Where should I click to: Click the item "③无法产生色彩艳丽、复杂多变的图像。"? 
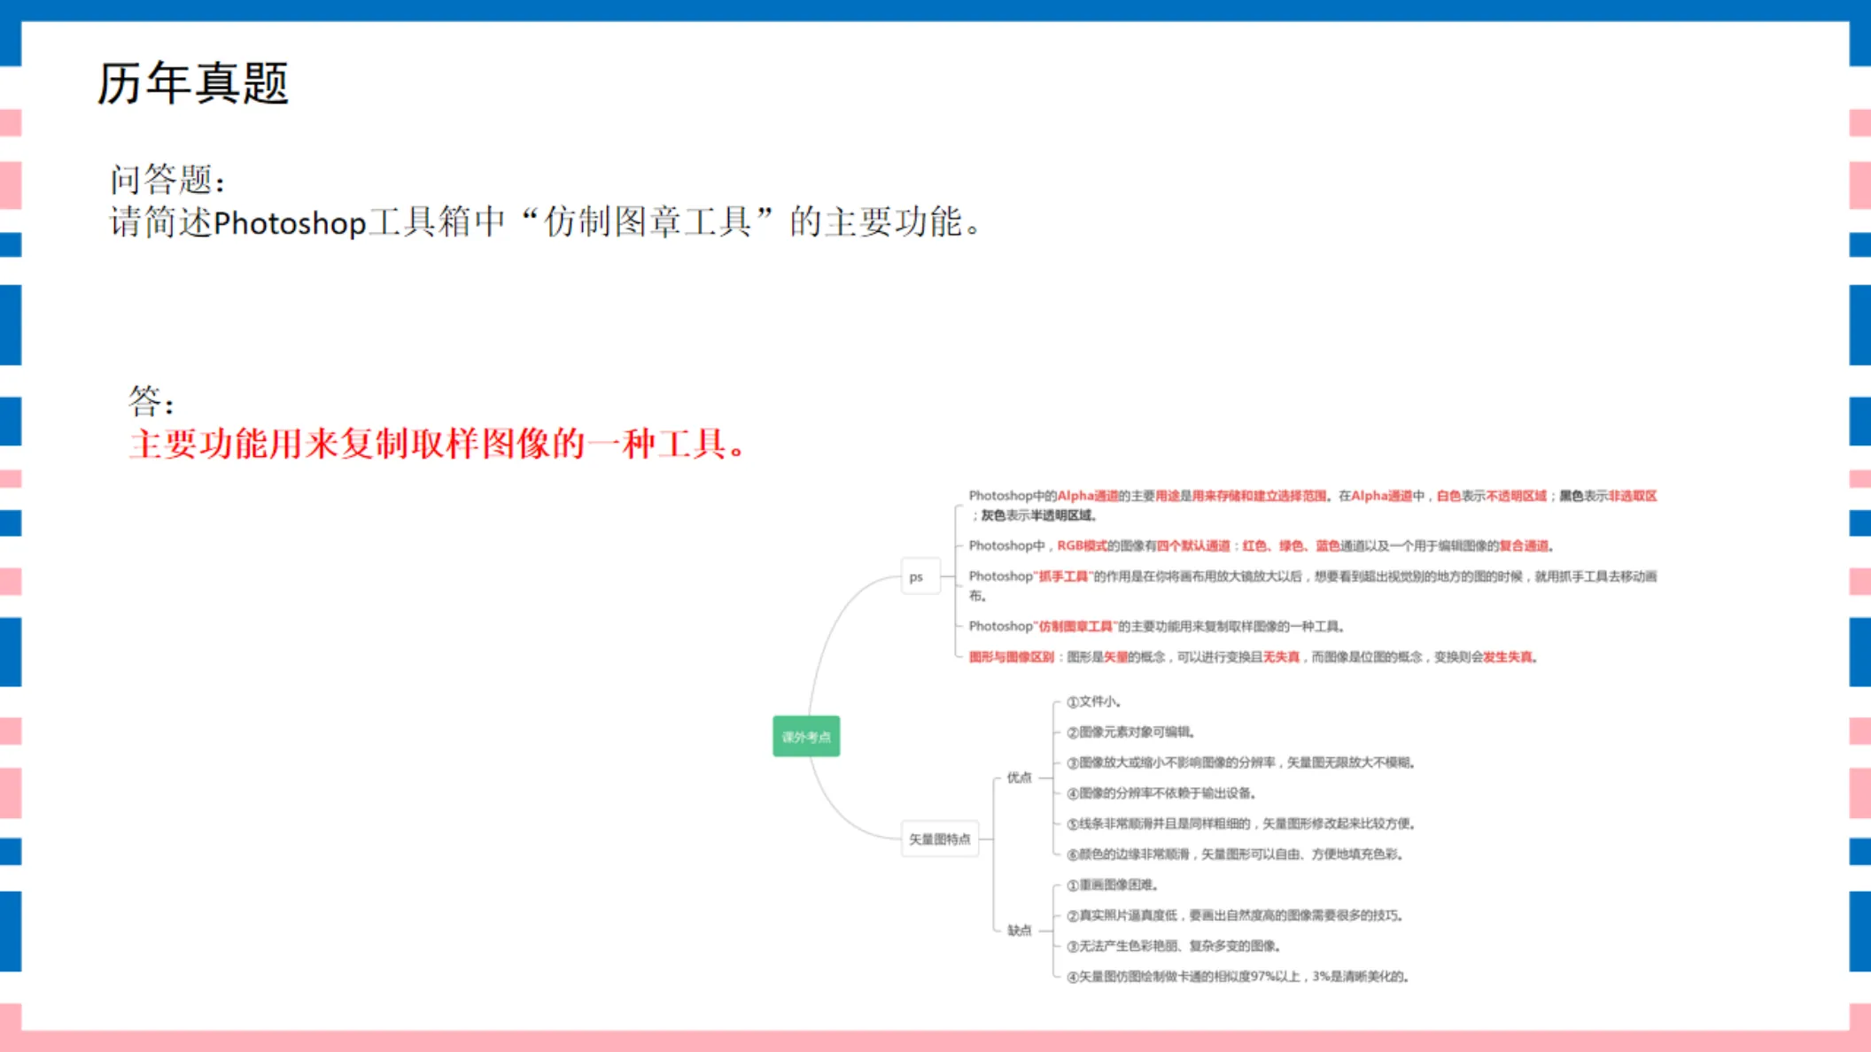point(1175,946)
